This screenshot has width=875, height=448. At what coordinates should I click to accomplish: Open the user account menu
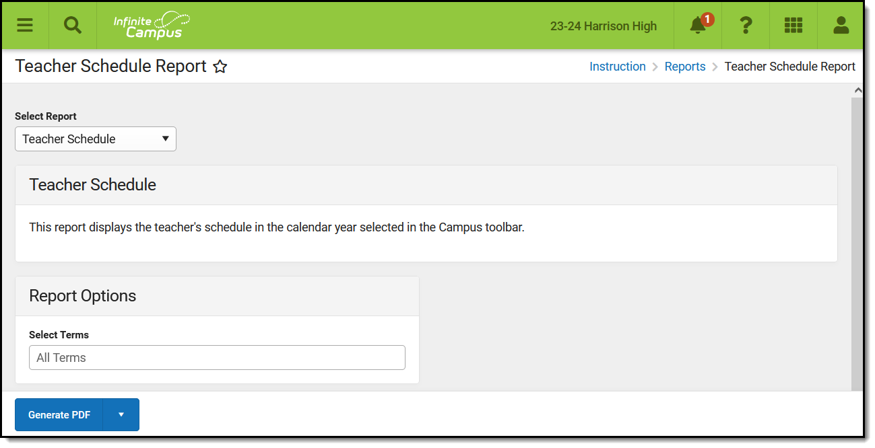(x=841, y=26)
